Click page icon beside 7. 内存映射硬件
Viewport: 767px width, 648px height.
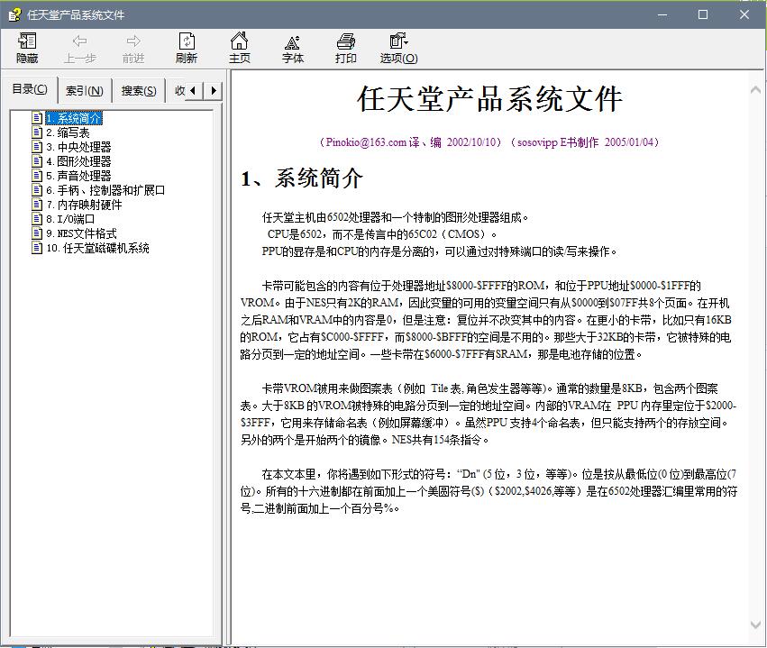37,205
